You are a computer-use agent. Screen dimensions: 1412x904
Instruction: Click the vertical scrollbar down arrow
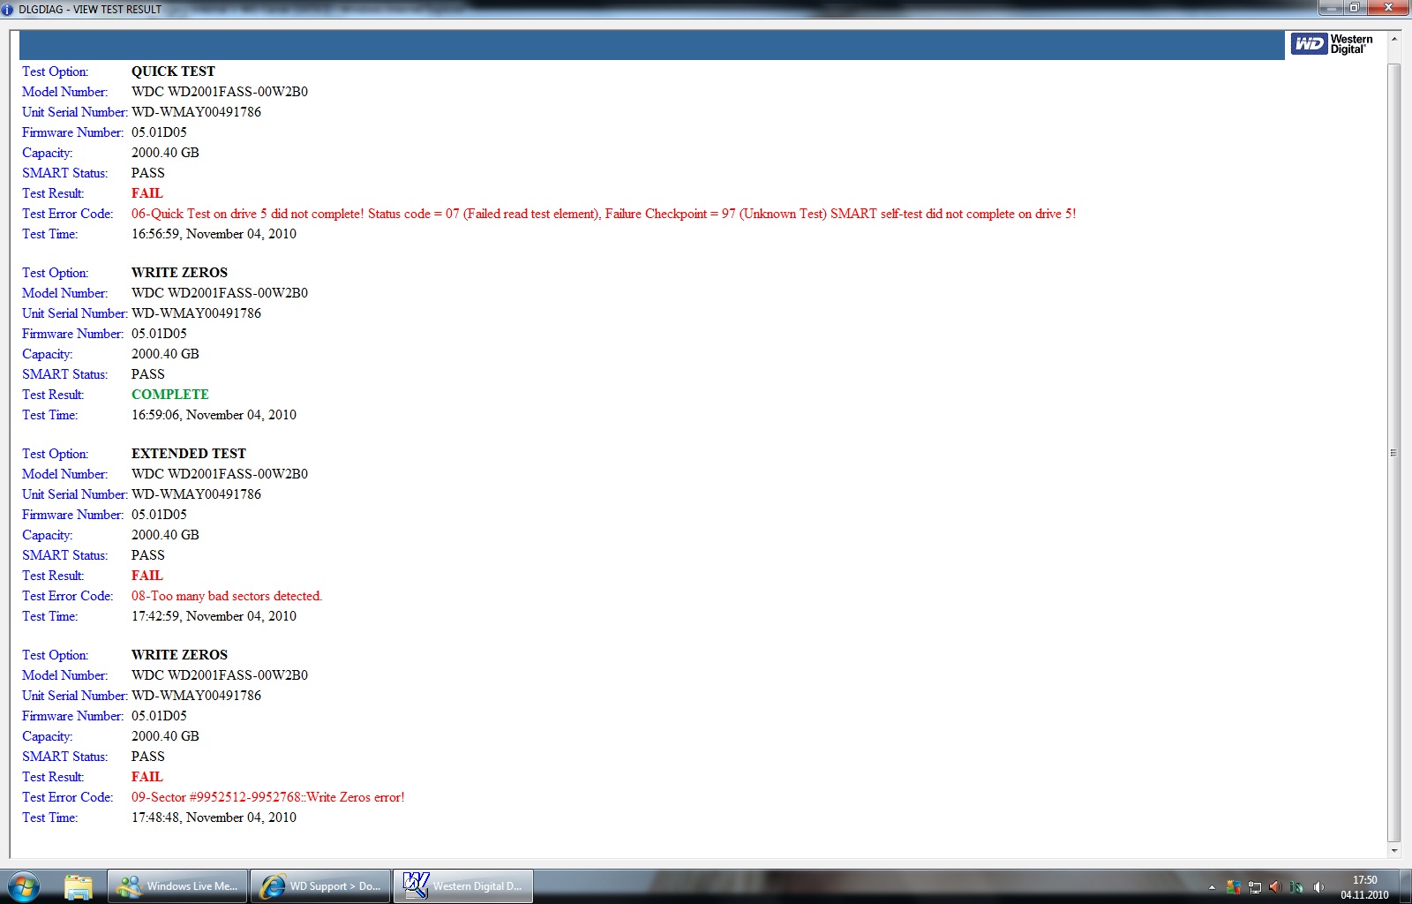1393,851
